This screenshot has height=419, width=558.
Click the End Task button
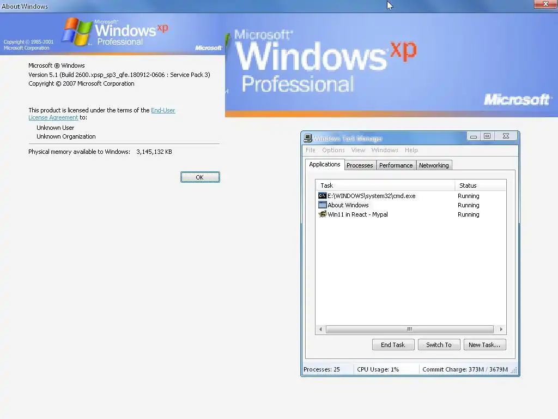click(x=393, y=345)
